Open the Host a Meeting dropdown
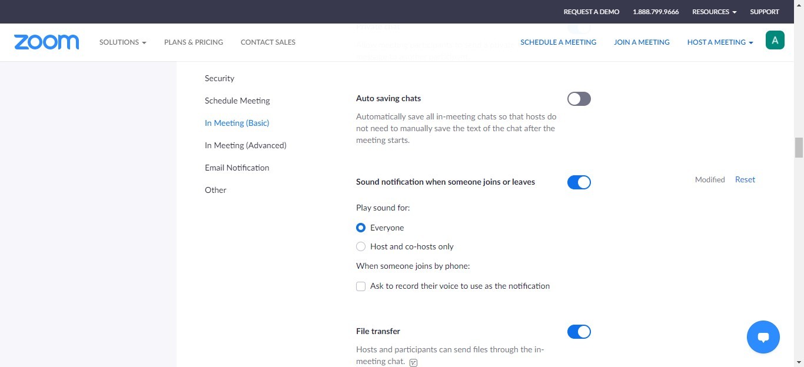Screen dimensions: 804x367 tap(720, 42)
